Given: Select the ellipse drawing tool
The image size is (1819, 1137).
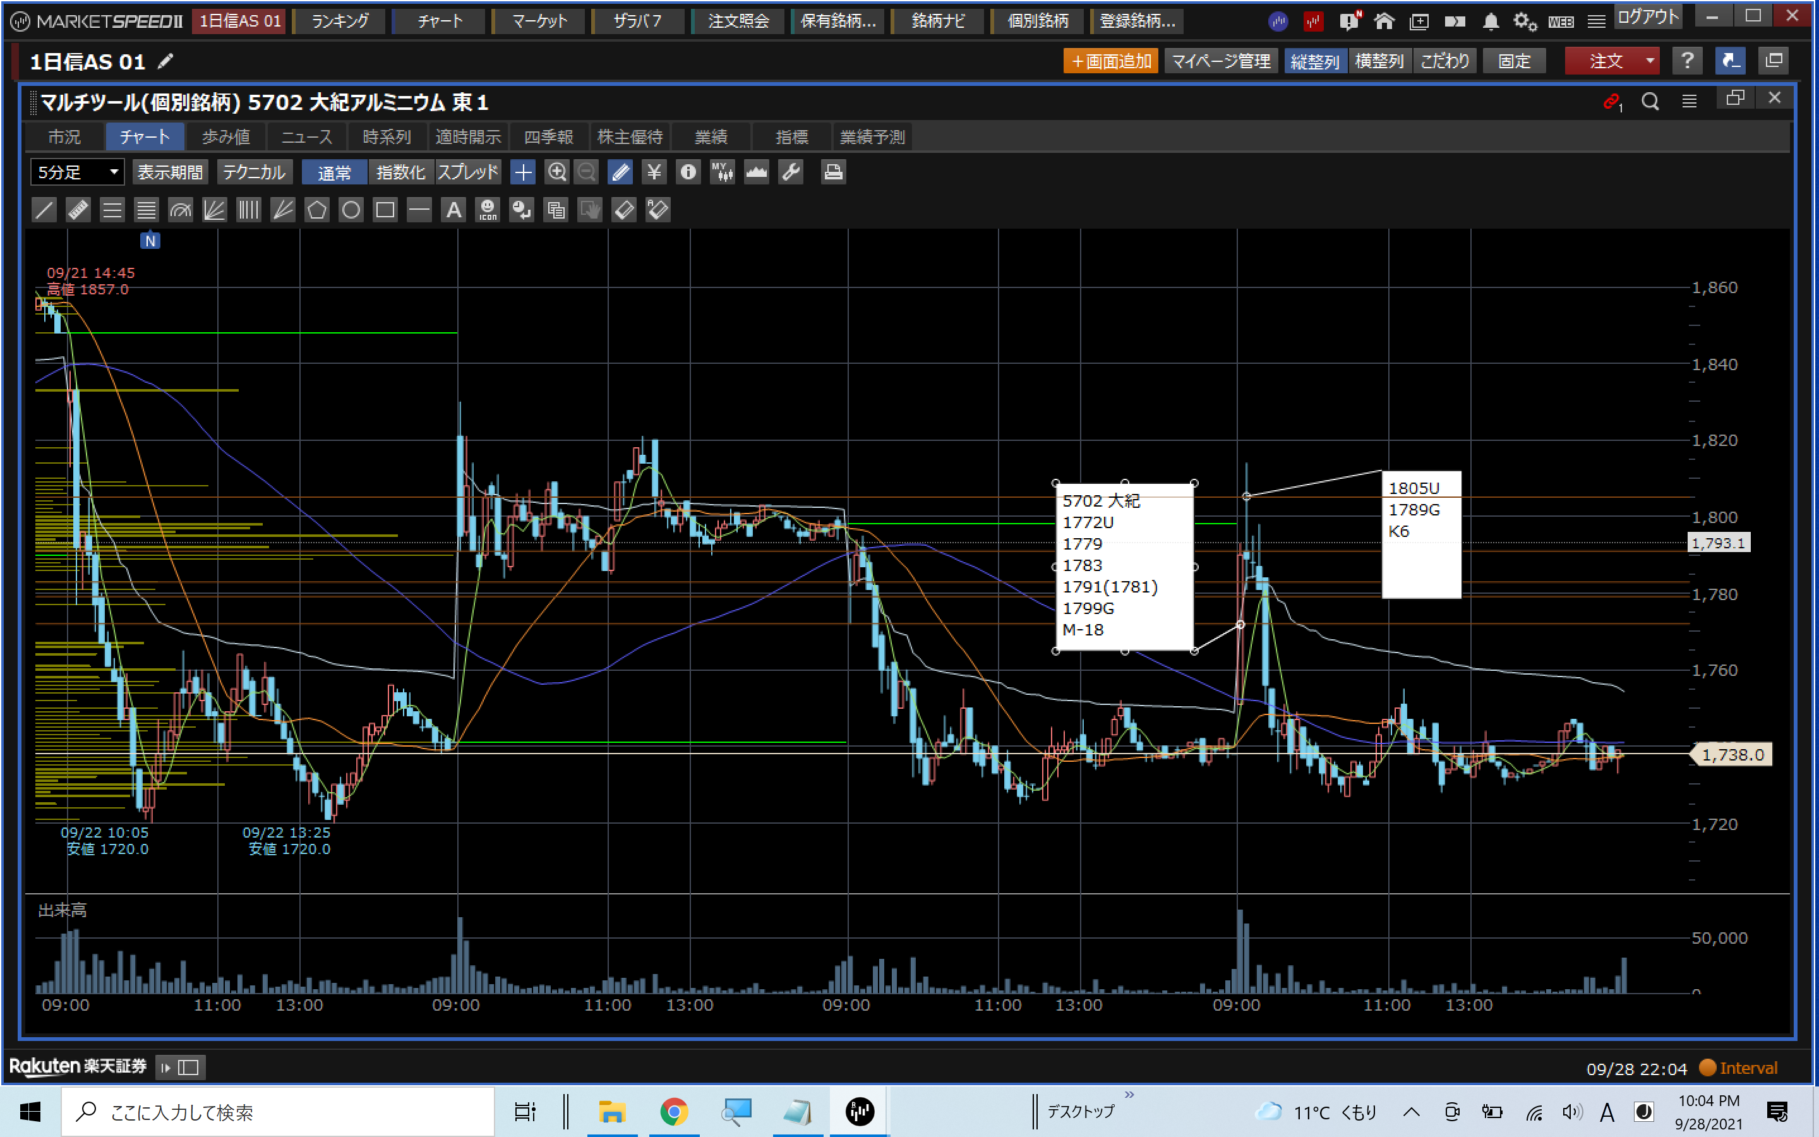Looking at the screenshot, I should point(351,210).
